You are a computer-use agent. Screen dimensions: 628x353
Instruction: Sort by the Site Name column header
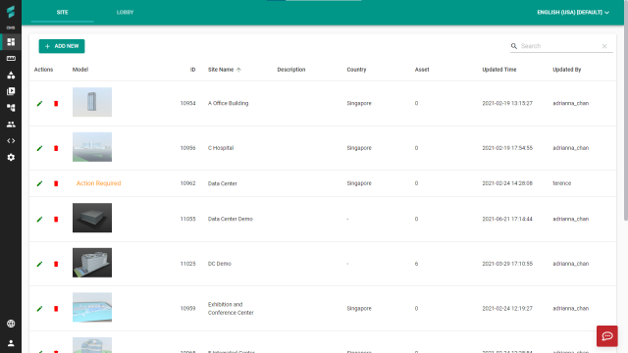tap(225, 70)
